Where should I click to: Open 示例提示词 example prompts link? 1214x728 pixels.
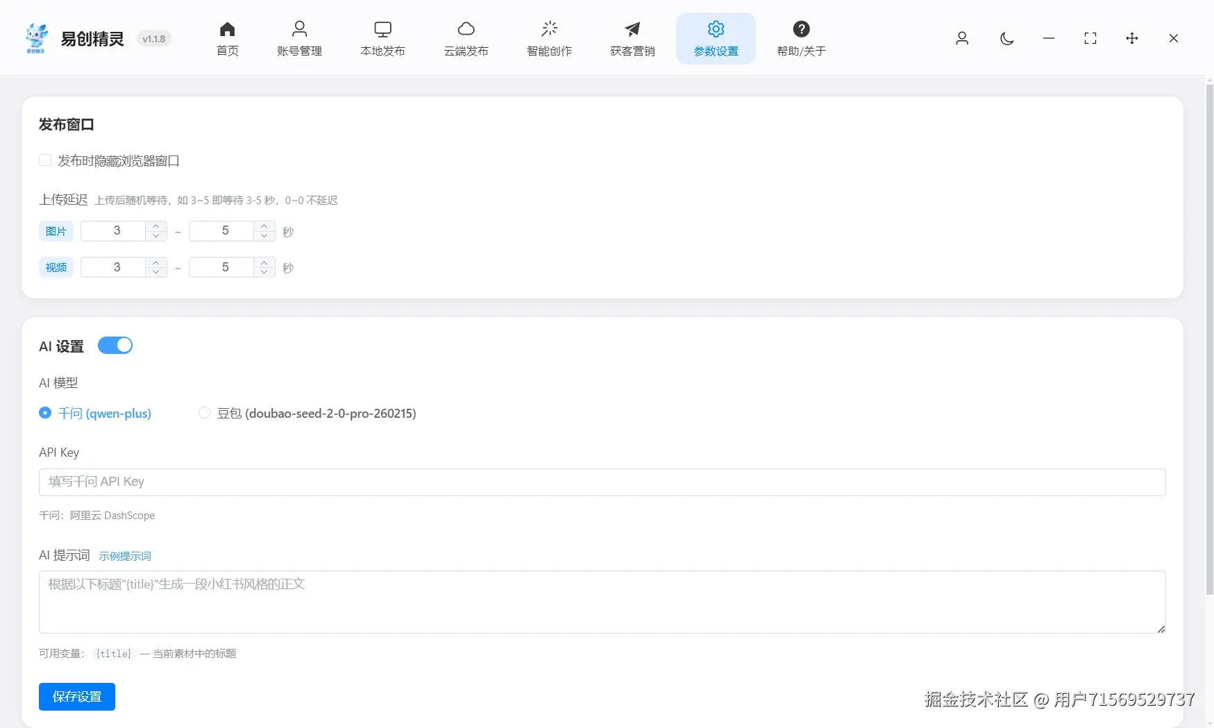pyautogui.click(x=125, y=555)
